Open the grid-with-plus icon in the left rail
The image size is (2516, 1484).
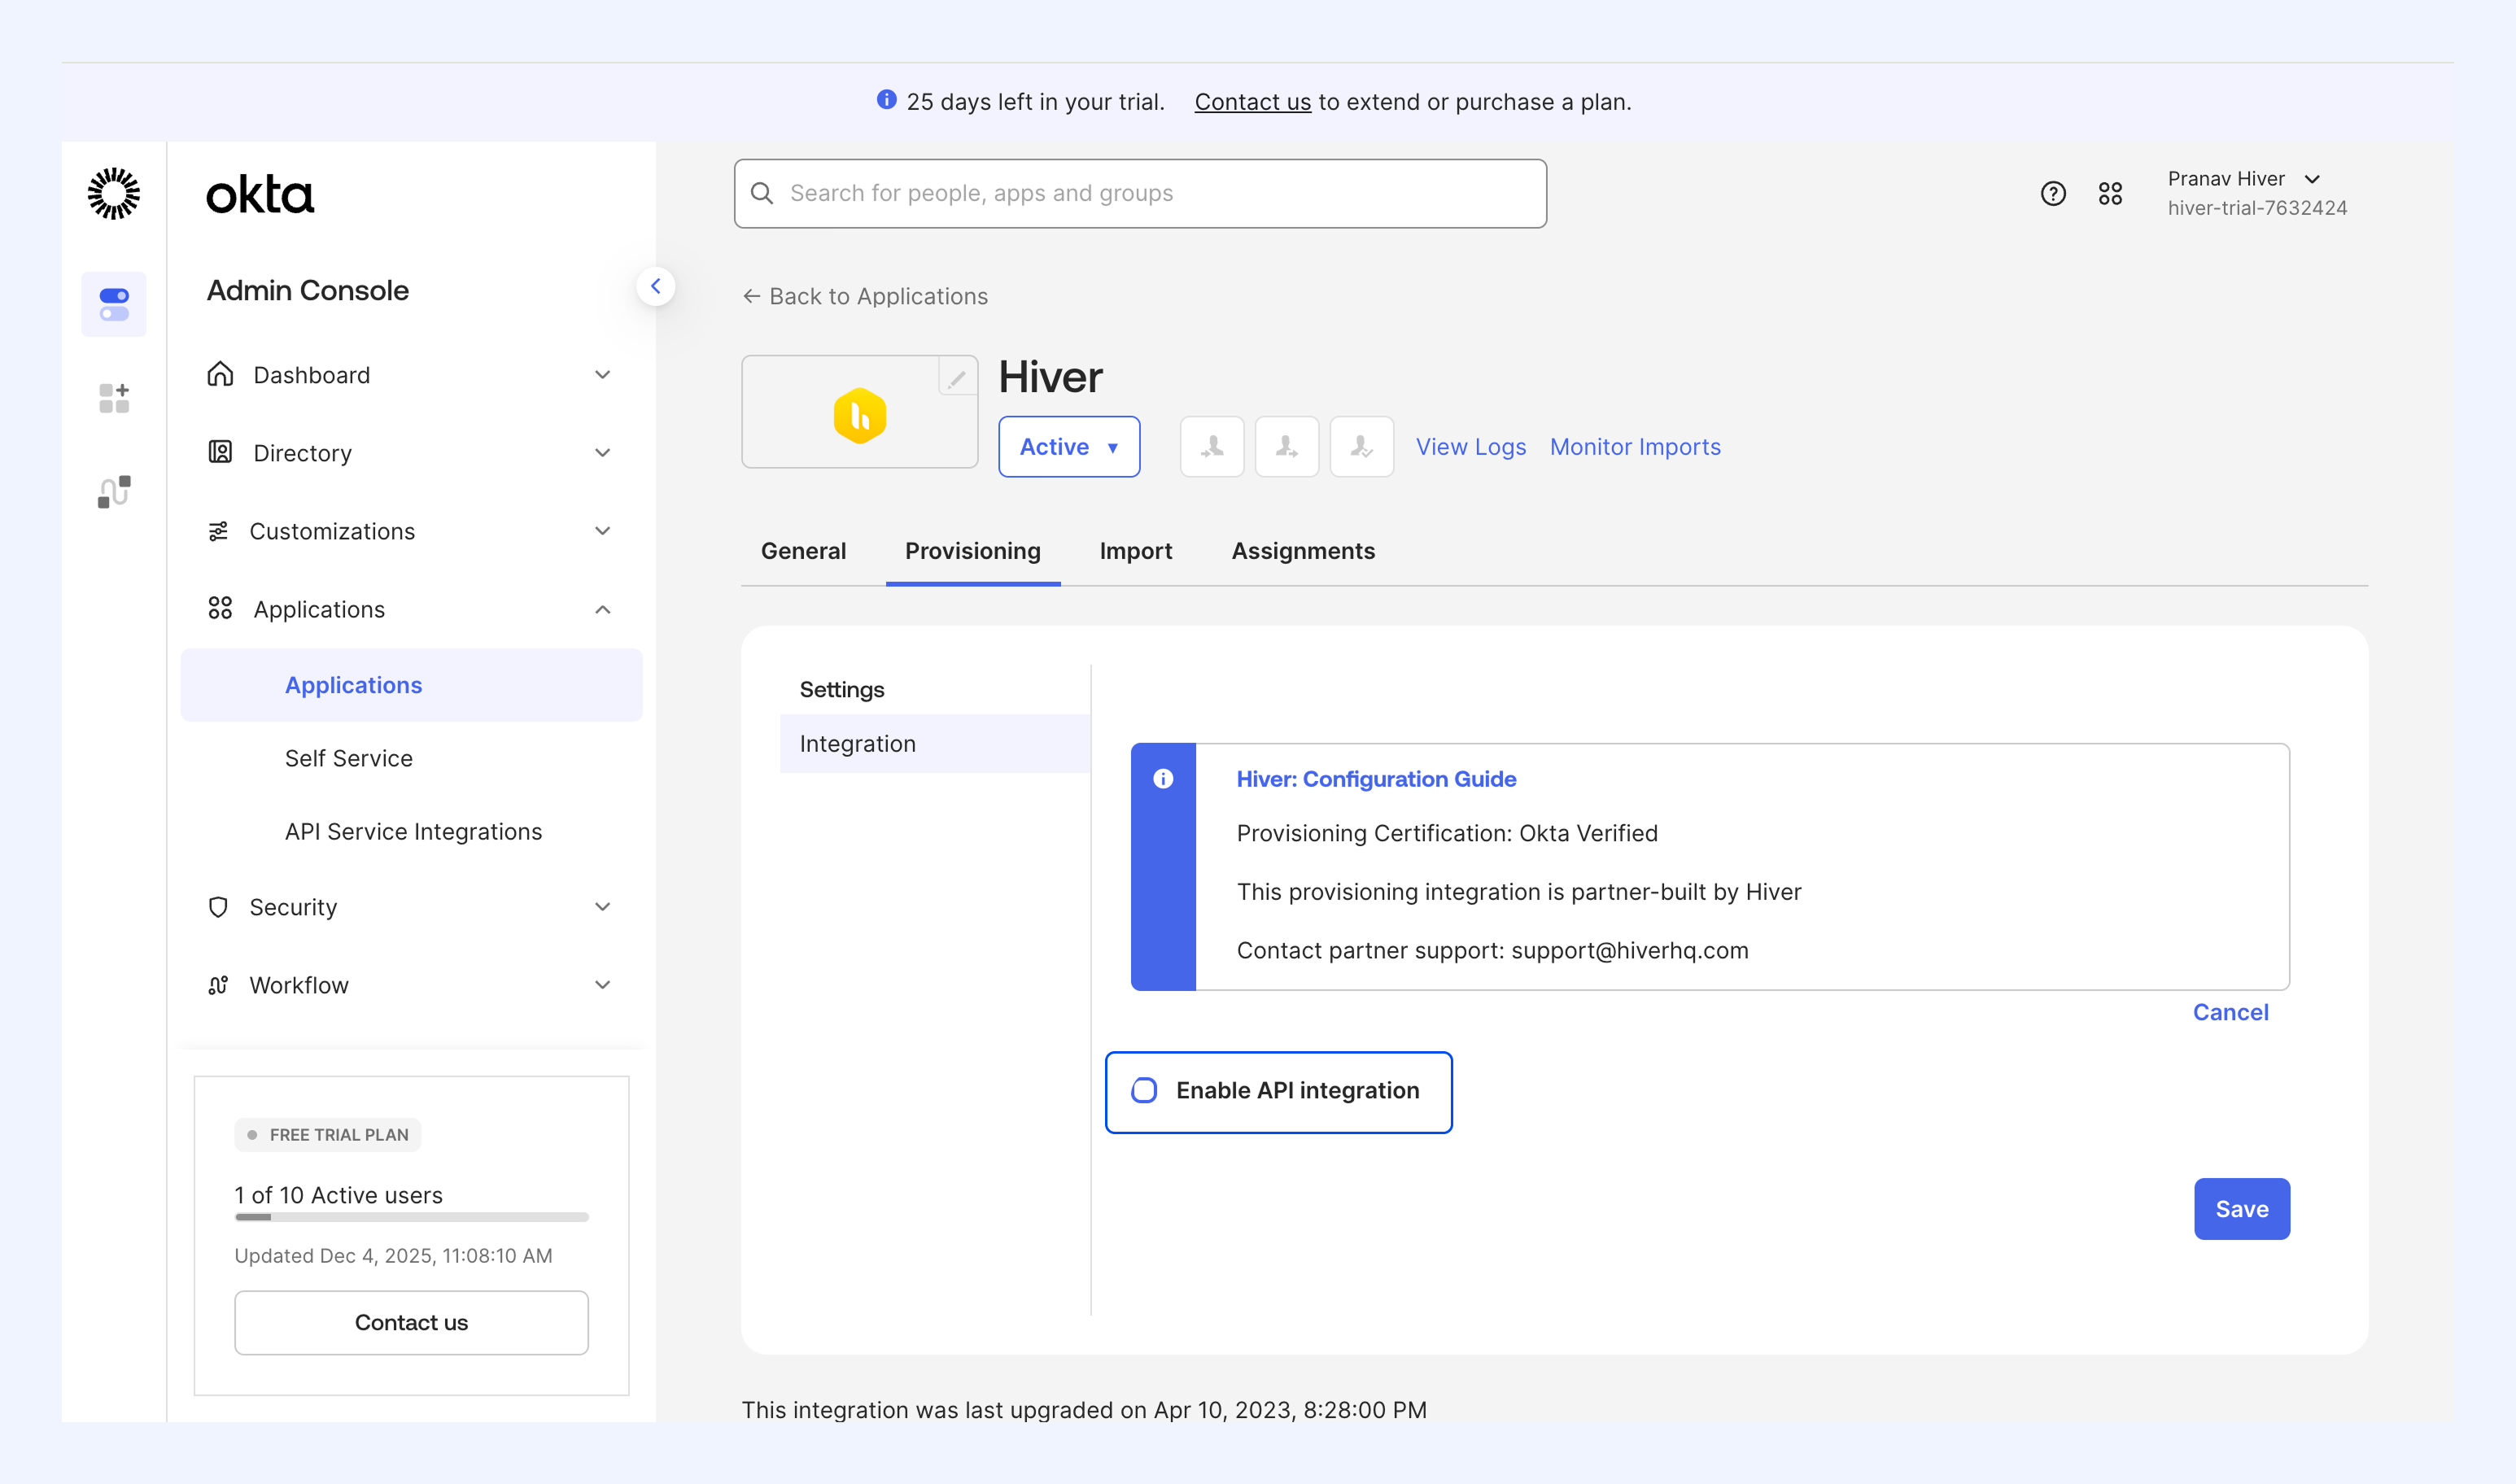[x=114, y=398]
